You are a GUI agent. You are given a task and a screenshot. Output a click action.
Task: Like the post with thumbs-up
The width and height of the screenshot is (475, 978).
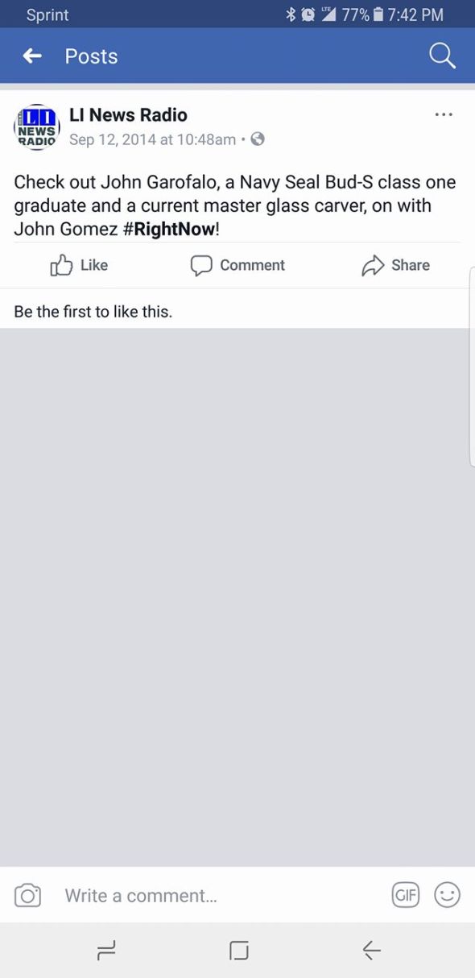(x=79, y=265)
